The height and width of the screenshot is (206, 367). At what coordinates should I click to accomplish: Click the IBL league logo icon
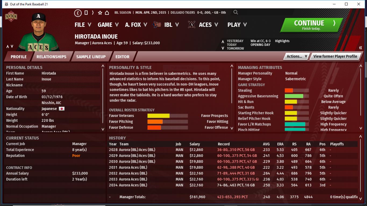157,25
